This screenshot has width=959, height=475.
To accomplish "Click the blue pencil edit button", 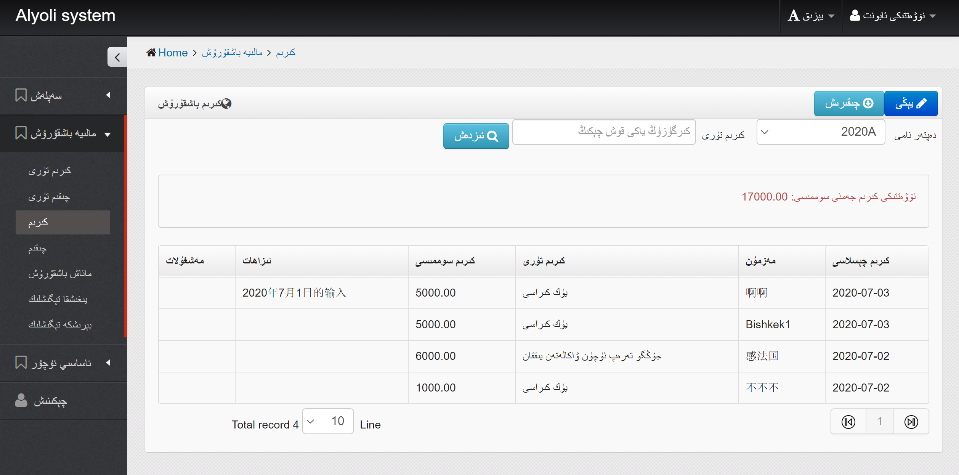I will 911,103.
